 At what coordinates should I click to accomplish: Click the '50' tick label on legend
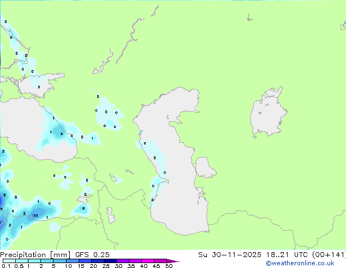pos(169,266)
